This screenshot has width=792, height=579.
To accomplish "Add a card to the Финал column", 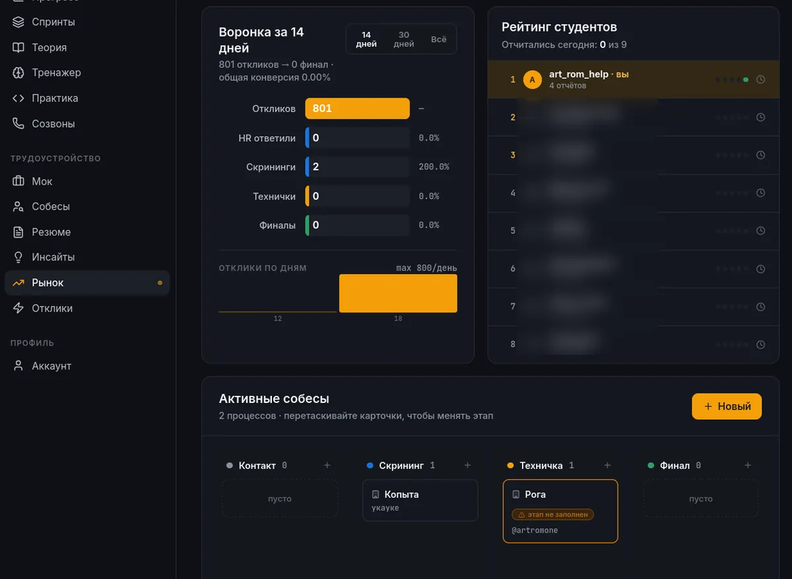I will (x=748, y=466).
